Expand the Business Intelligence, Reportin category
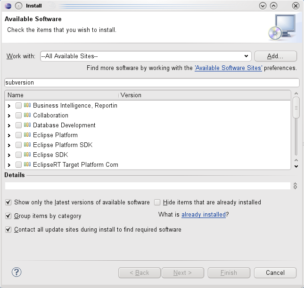Viewport: 304px width, 288px height. [9, 106]
